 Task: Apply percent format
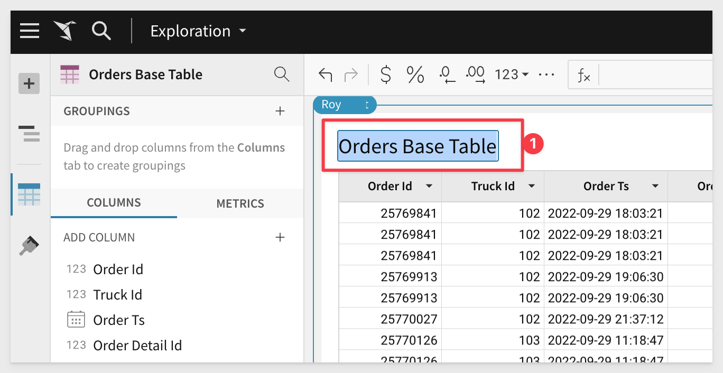click(415, 75)
